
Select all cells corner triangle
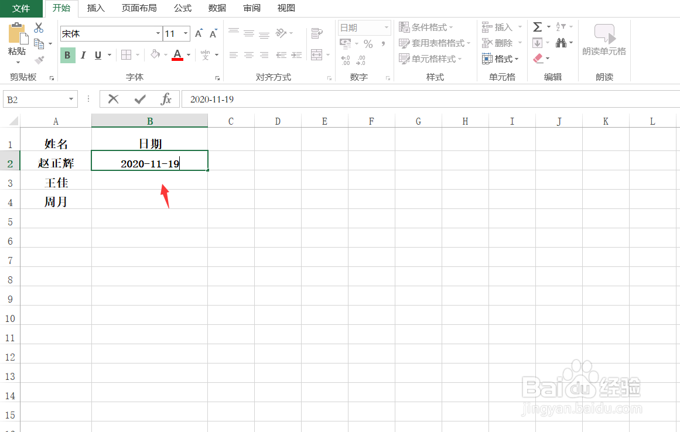(x=13, y=121)
